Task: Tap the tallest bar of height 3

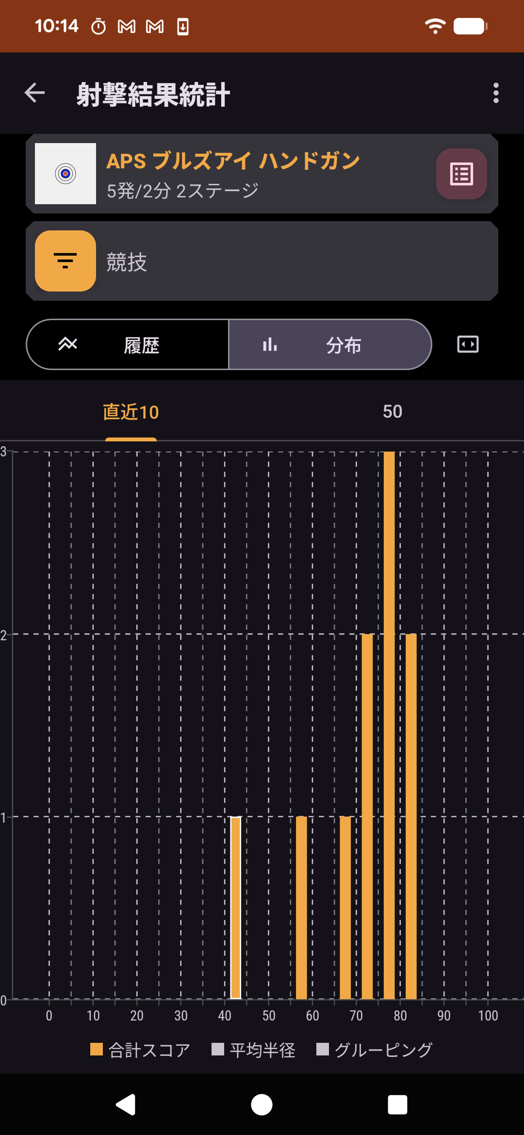Action: click(x=389, y=725)
